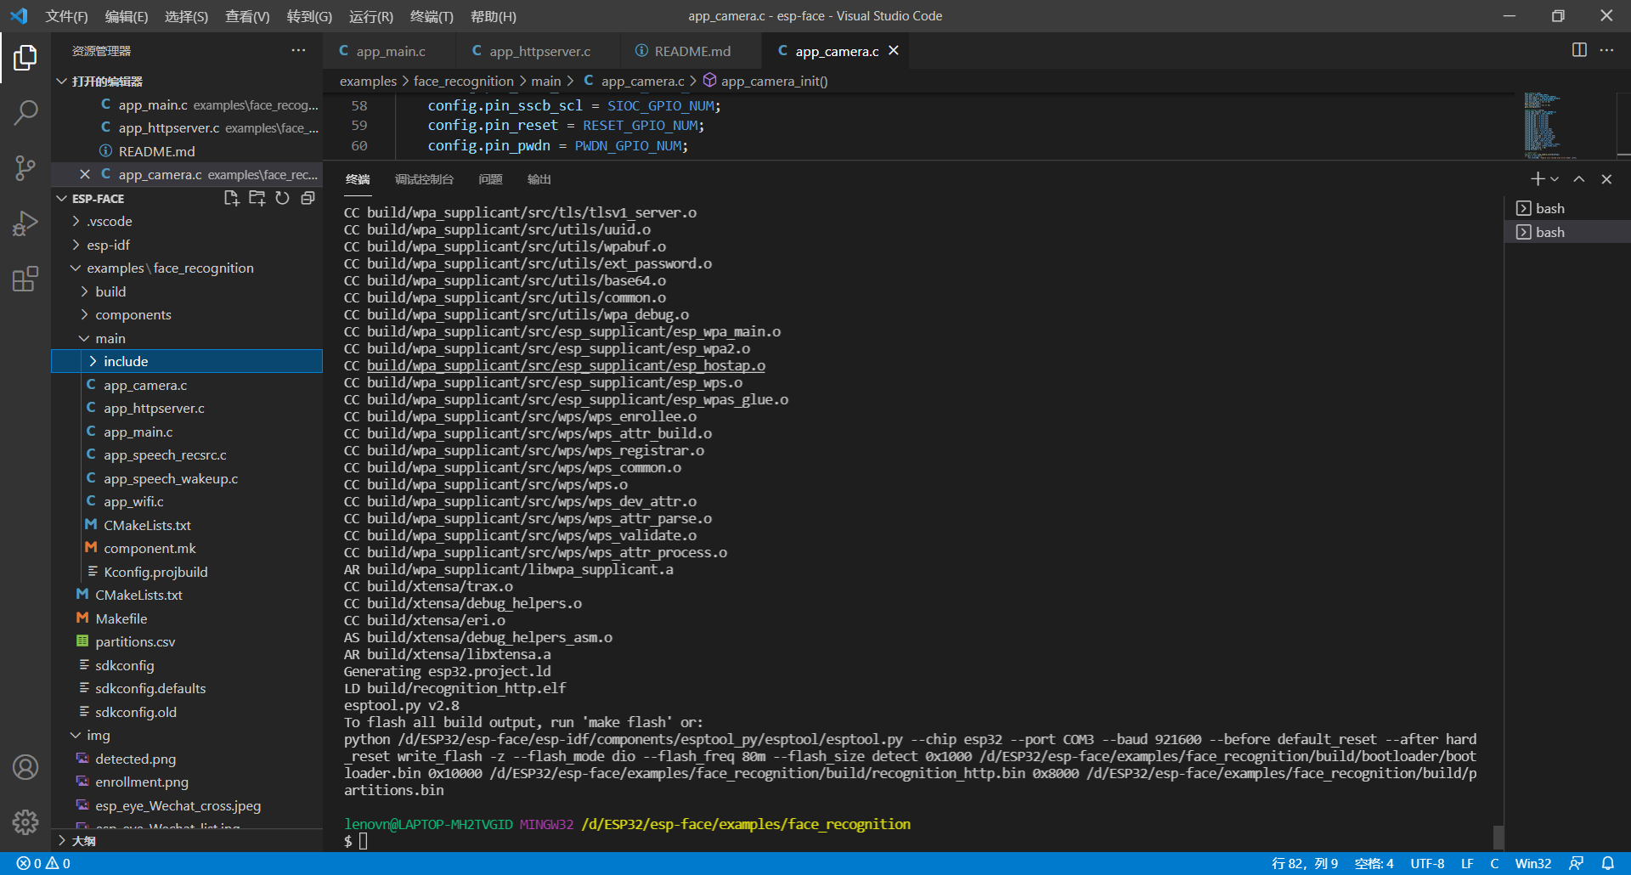Viewport: 1631px width, 875px height.
Task: Click the line and column indicator
Action: coord(1305,863)
